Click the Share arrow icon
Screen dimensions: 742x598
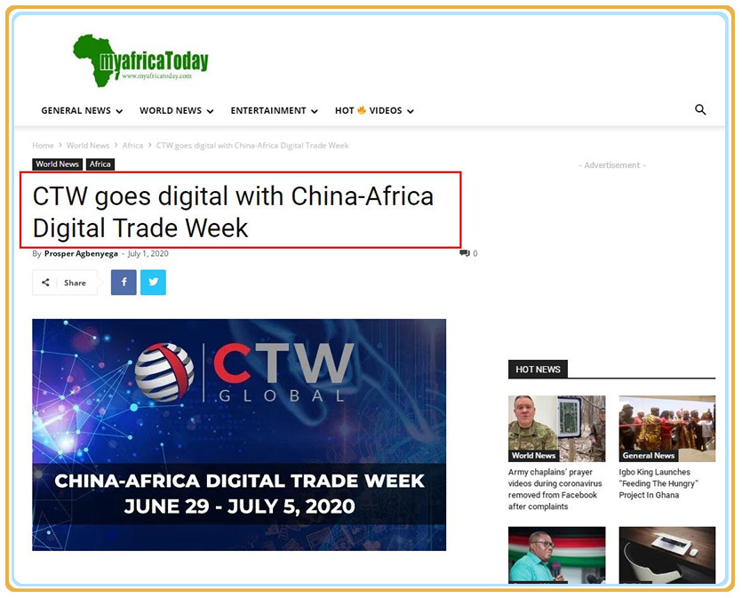point(45,283)
